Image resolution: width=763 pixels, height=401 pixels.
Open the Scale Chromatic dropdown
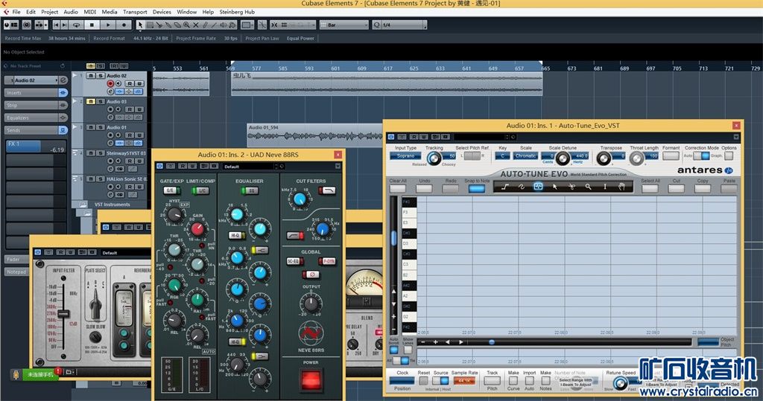[525, 156]
